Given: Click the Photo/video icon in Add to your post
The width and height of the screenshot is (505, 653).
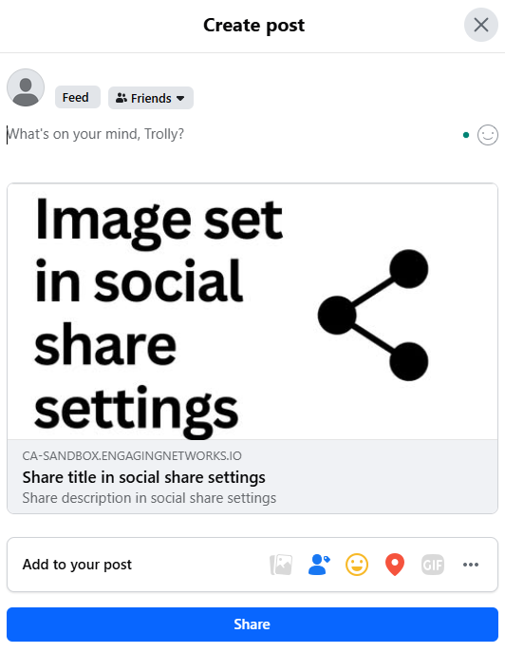Looking at the screenshot, I should (281, 565).
